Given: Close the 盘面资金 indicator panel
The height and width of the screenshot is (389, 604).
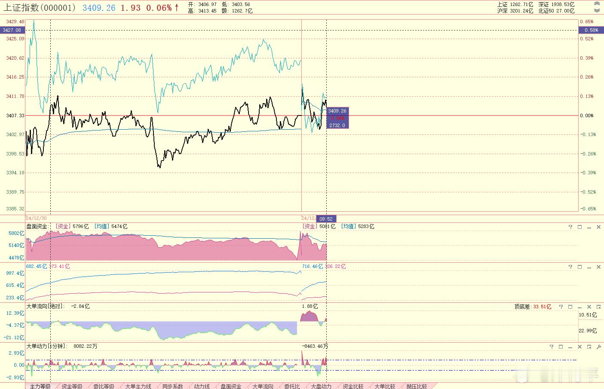Looking at the screenshot, I should tap(598, 227).
